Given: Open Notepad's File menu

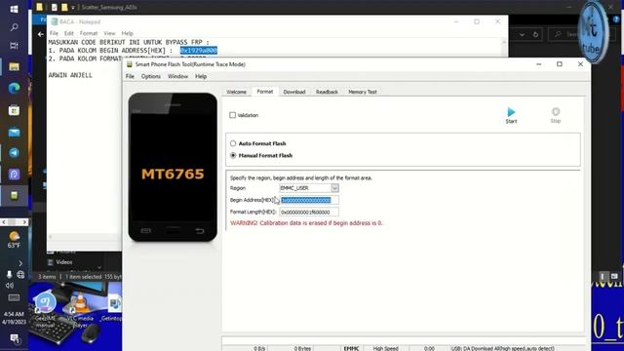Looking at the screenshot, I should (x=55, y=33).
